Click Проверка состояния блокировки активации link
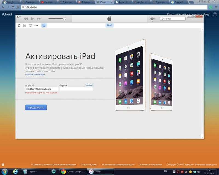 (x=54, y=165)
